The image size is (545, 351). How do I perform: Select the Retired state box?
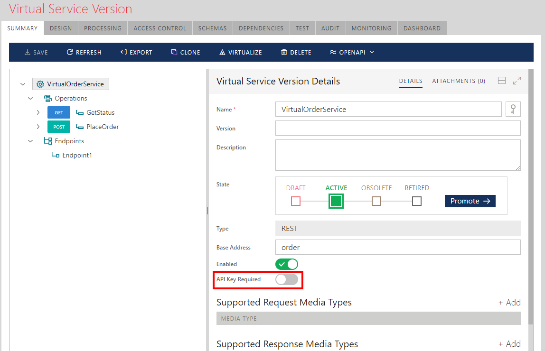(417, 201)
